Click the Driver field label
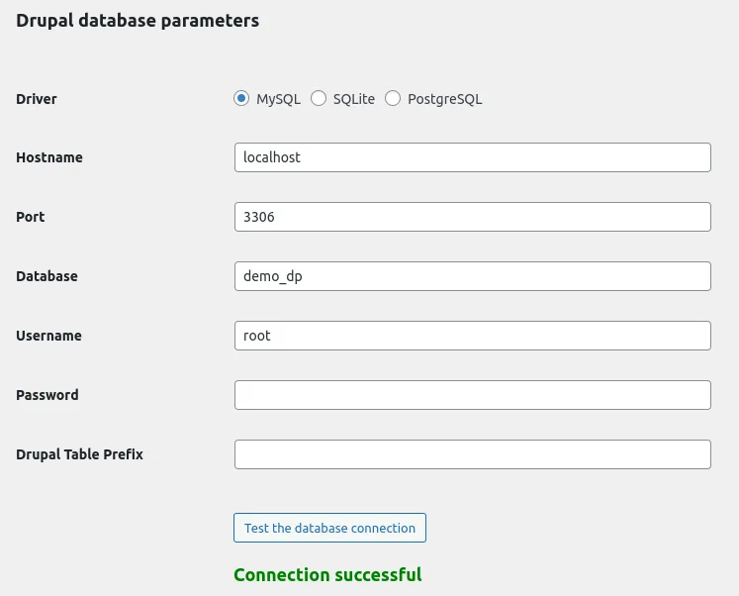This screenshot has width=739, height=596. click(37, 99)
